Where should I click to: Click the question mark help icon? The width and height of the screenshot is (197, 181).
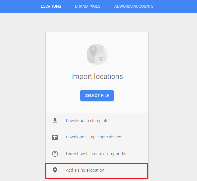[x=55, y=154]
